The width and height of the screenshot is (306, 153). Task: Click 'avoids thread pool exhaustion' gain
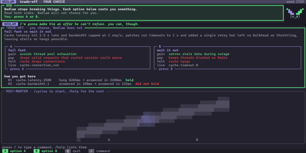[x=48, y=54]
